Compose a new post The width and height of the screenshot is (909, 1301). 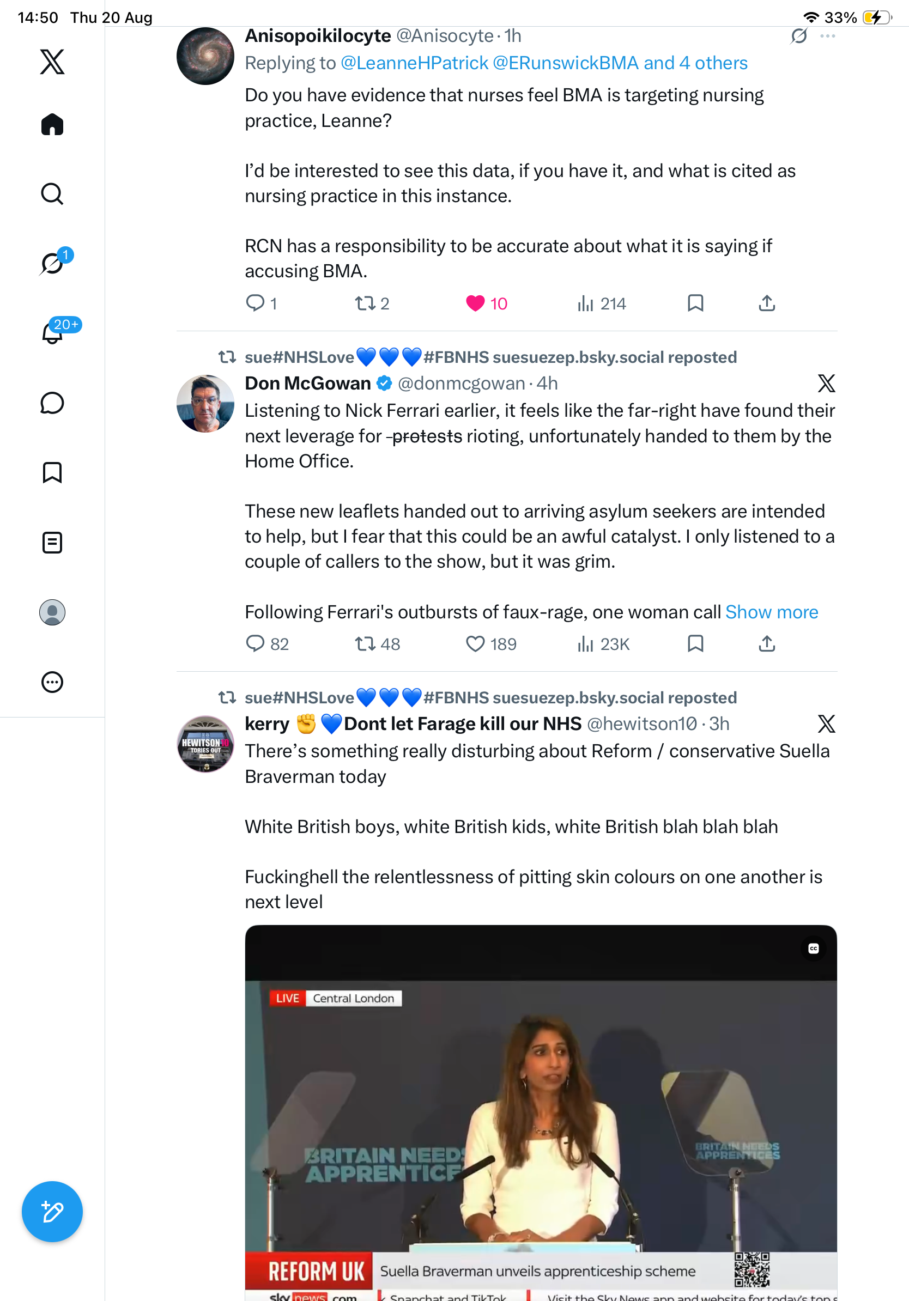52,1212
